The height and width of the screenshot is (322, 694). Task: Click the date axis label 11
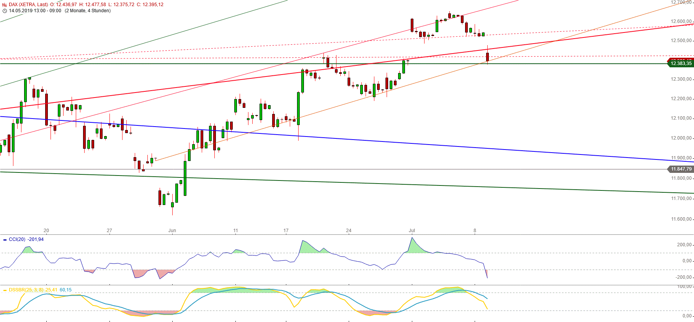(x=235, y=231)
